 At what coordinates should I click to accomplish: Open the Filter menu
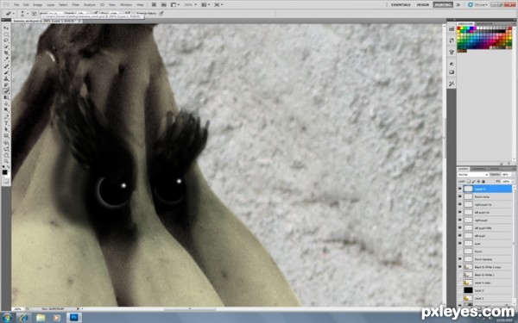pyautogui.click(x=76, y=4)
